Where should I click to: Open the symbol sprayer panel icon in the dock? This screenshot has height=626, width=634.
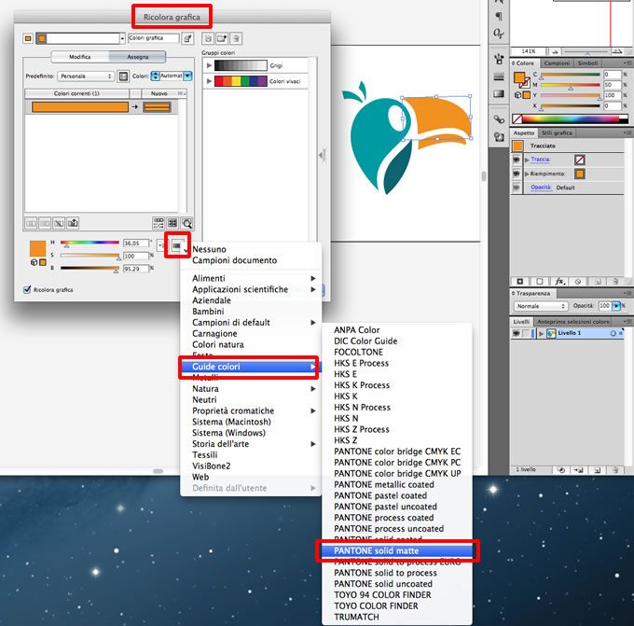coord(499,59)
